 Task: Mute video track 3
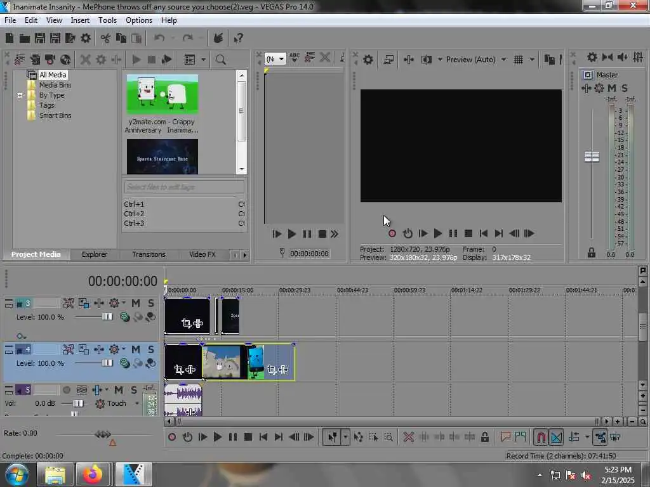136,303
